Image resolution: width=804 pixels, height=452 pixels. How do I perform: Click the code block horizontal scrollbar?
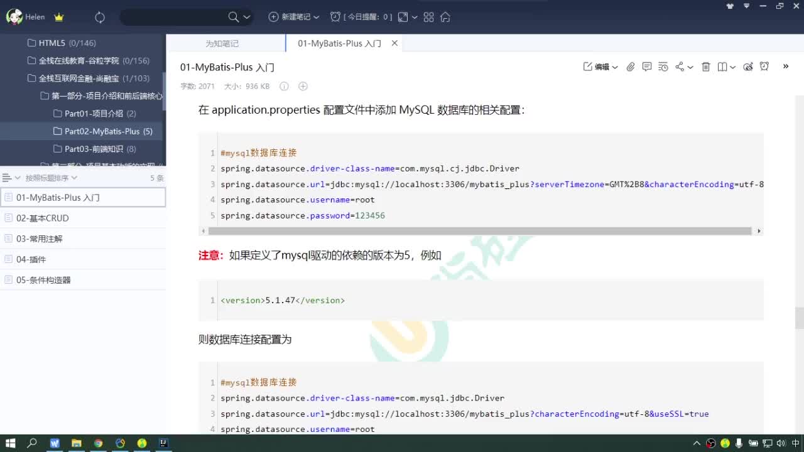coord(479,231)
